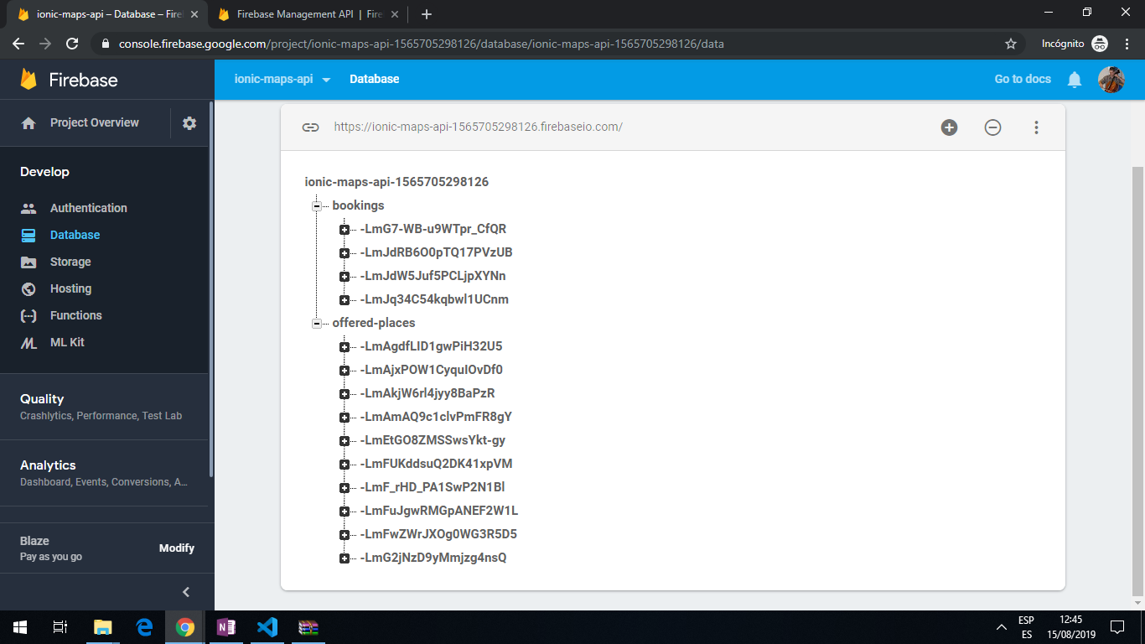Open Visual Studio Code from taskbar
Screen dimensions: 1145x644
coord(267,627)
